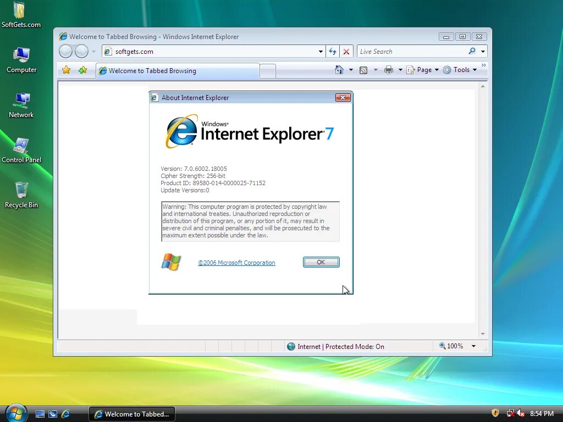Screen dimensions: 563x422
Task: Expand the Print dropdown arrow
Action: click(x=400, y=70)
